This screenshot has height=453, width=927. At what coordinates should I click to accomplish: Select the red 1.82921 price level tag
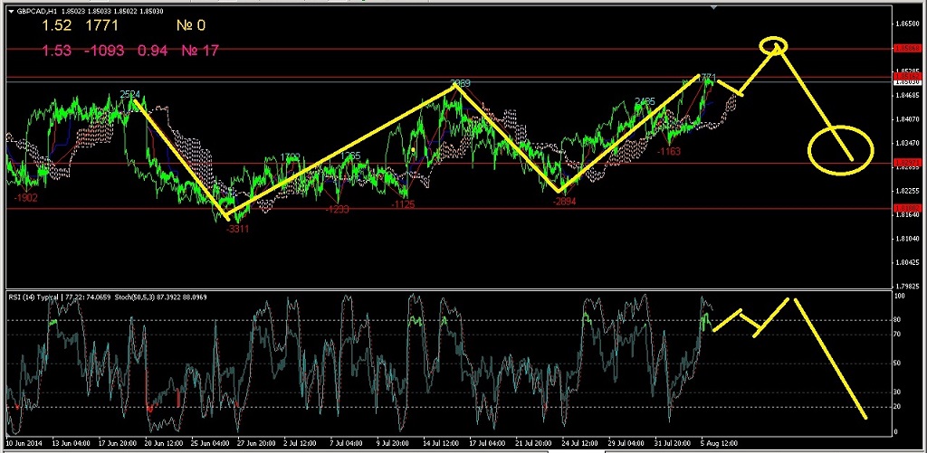pyautogui.click(x=908, y=164)
